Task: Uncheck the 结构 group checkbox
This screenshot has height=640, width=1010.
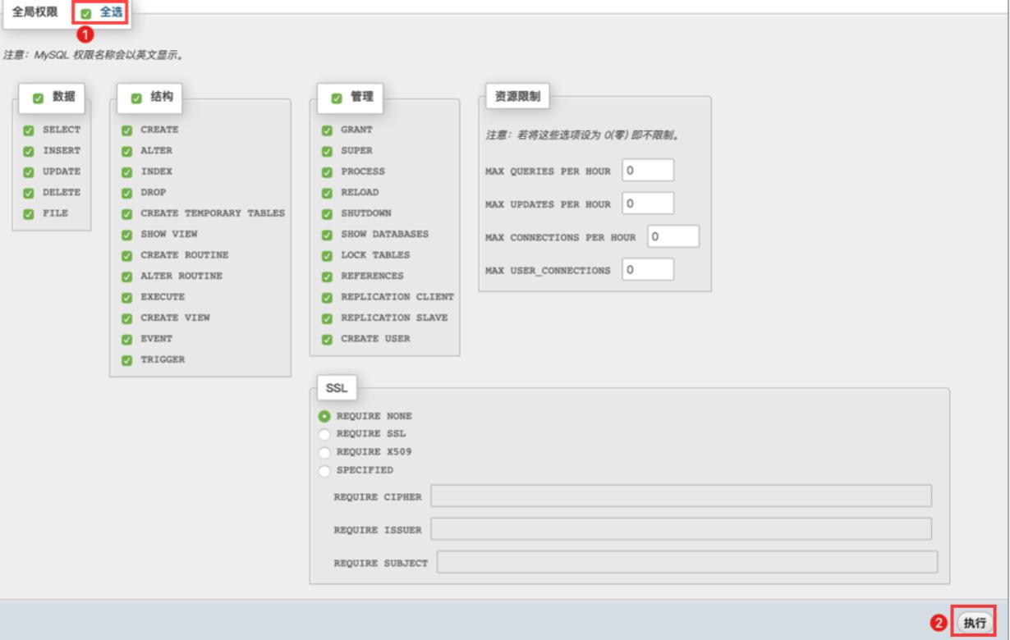Action: point(135,98)
